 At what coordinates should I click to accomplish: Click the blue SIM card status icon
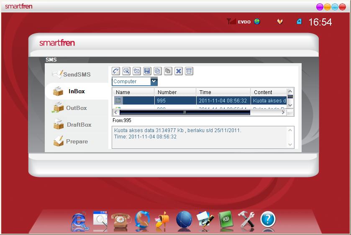tap(299, 21)
